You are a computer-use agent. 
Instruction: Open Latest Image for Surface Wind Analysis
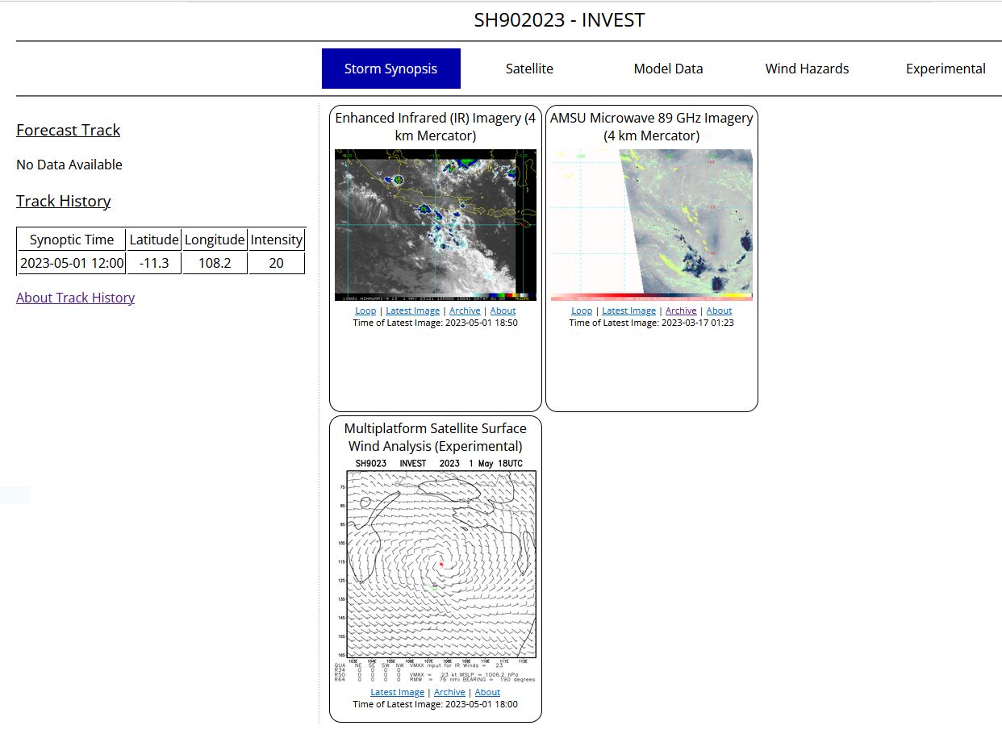pos(397,692)
